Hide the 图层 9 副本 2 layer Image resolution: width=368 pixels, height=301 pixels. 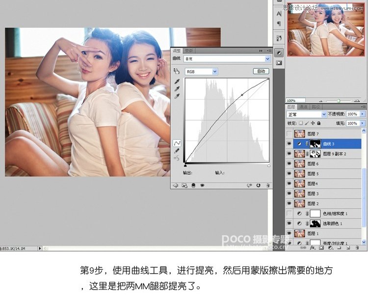289,154
